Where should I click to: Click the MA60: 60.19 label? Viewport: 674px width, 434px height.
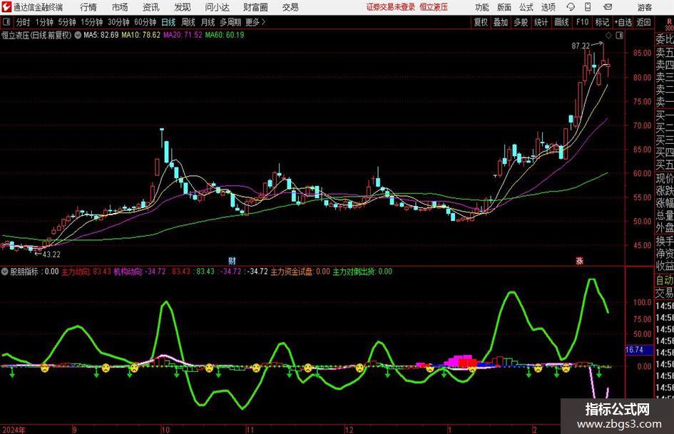click(x=225, y=35)
